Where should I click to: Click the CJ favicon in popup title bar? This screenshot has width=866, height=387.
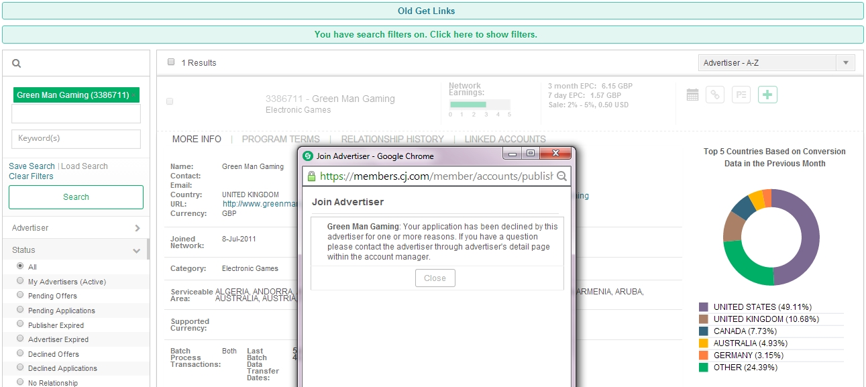point(308,156)
